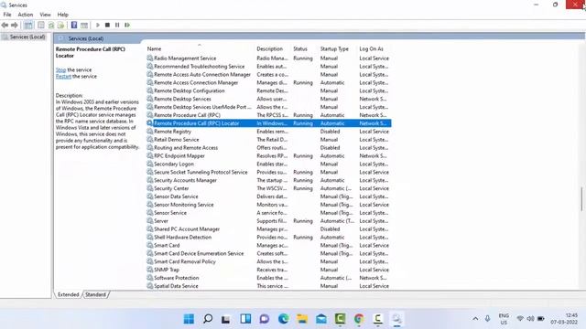586x329 pixels.
Task: Select Remote Procedure Call (RPC) service
Action: (x=268, y=115)
